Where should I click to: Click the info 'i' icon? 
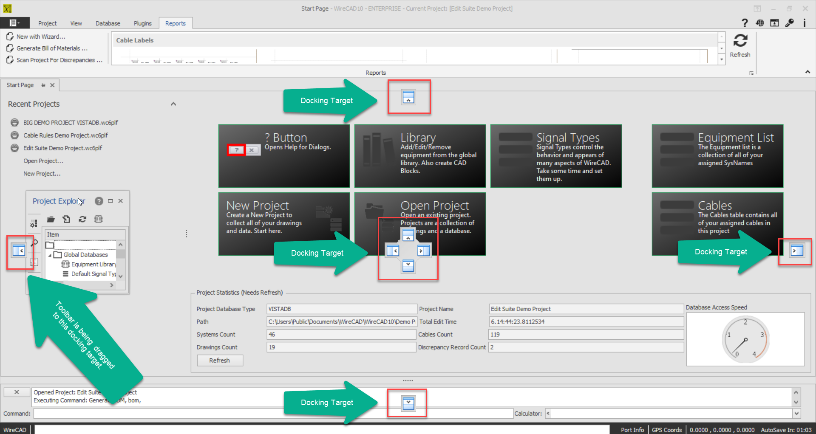804,23
